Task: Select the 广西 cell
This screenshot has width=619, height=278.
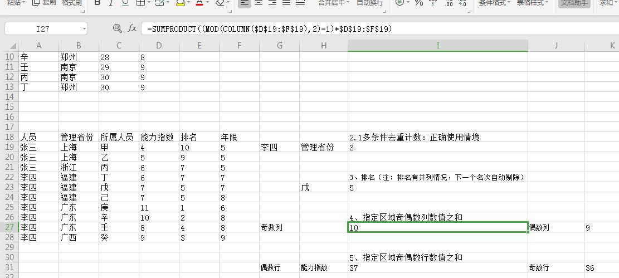Action: pos(79,237)
